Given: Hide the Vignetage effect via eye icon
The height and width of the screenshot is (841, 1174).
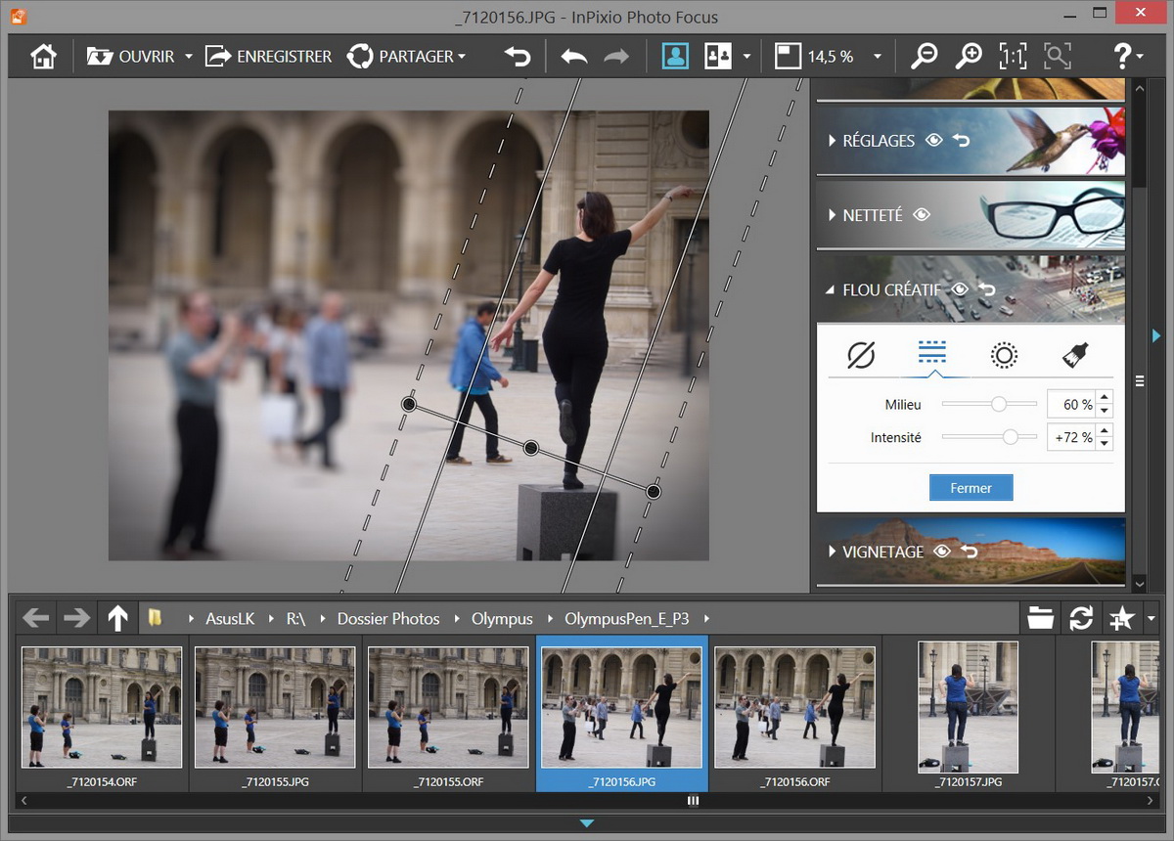Looking at the screenshot, I should coord(941,552).
